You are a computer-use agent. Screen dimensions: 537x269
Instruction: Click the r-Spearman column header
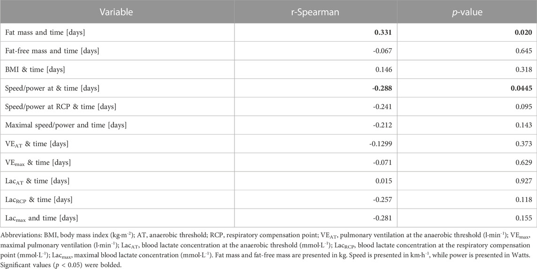click(316, 12)
